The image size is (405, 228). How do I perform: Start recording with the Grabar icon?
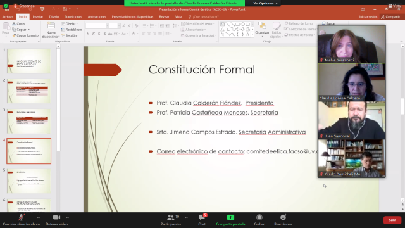pos(259,217)
